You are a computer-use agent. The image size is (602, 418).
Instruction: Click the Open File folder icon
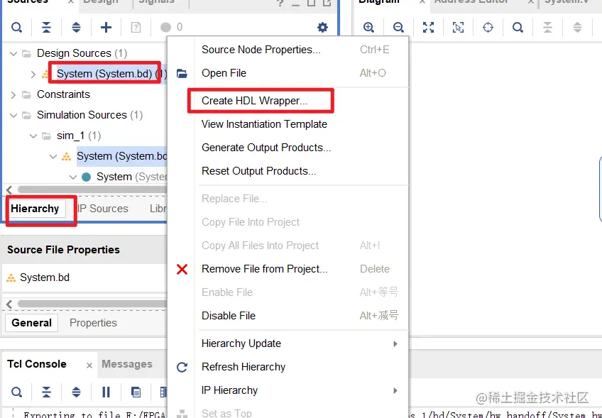(182, 73)
